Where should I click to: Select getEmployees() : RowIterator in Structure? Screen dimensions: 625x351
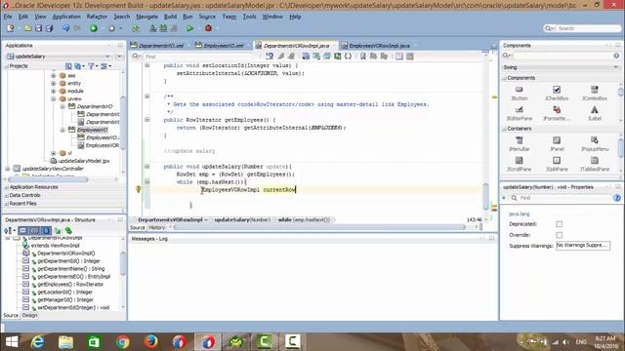70,284
